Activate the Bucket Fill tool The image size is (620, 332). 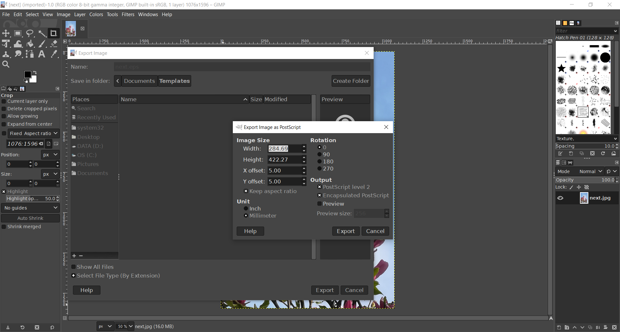[x=30, y=44]
